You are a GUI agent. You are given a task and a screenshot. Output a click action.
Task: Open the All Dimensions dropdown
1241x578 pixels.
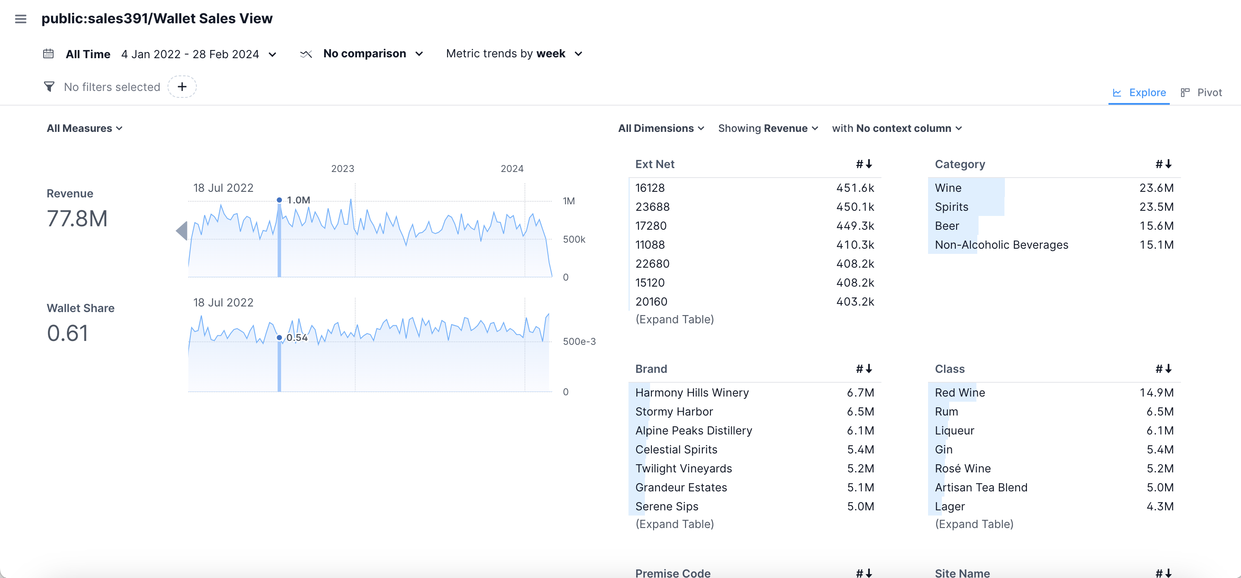pos(661,128)
